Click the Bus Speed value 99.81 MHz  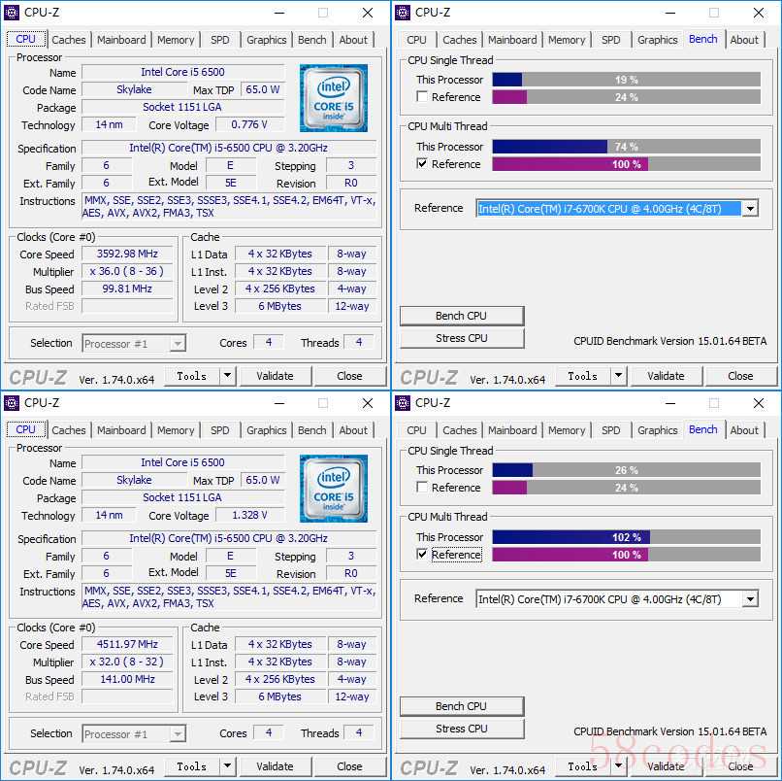coord(128,289)
